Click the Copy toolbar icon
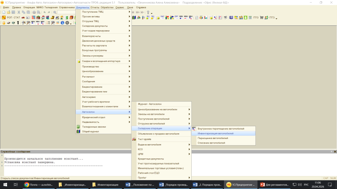337x189 pixels. point(24,12)
